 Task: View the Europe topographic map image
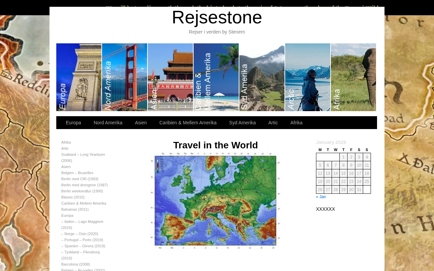216,201
